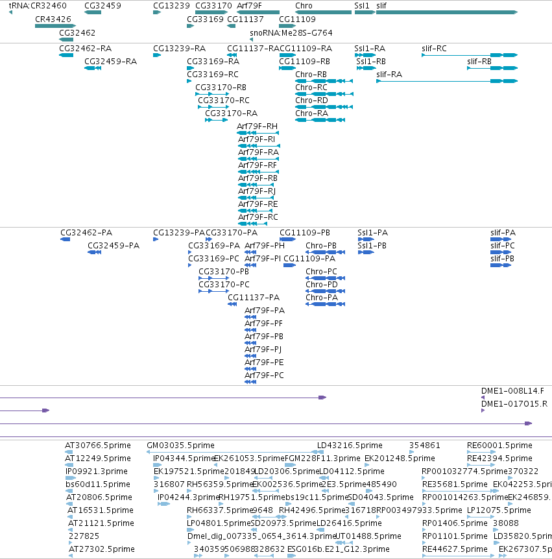Select the CG32462-PA protein label
This screenshot has width=552, height=559.
coord(86,233)
